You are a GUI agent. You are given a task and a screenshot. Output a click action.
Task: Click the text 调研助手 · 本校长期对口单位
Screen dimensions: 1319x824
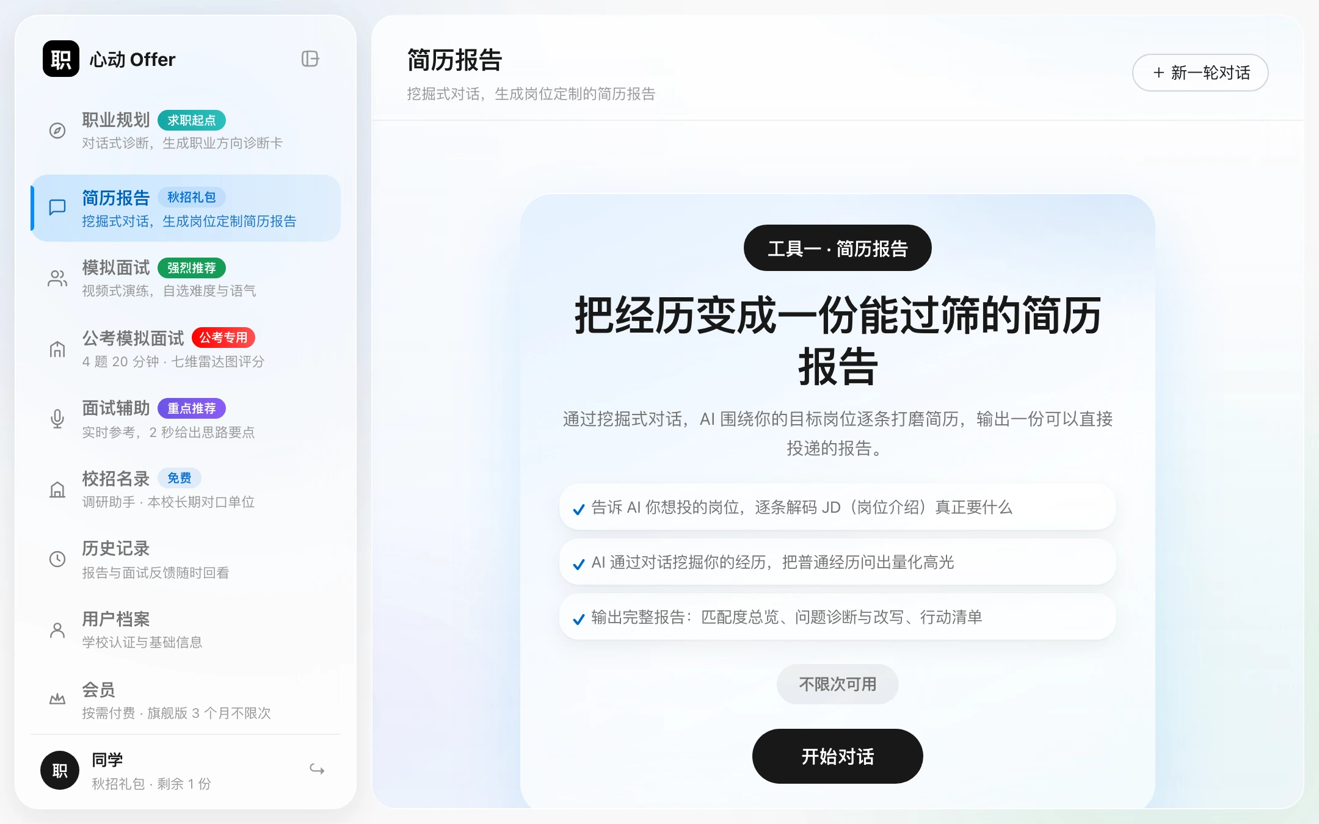pyautogui.click(x=169, y=502)
